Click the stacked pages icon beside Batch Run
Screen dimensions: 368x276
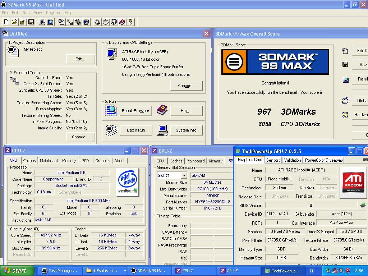pos(111,130)
